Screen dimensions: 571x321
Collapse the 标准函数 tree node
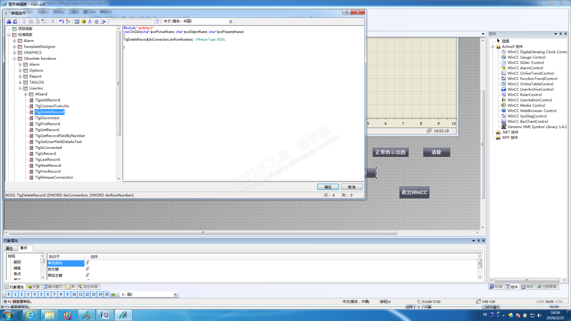tap(8, 35)
